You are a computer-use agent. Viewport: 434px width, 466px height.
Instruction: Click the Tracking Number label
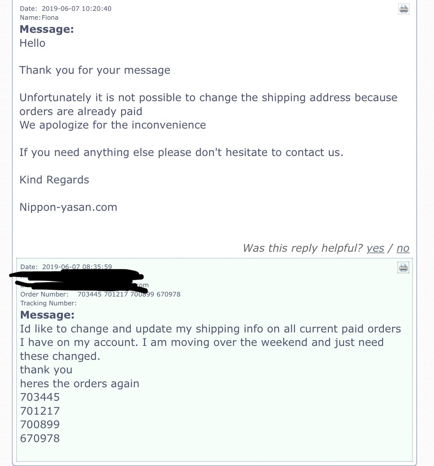(x=49, y=303)
